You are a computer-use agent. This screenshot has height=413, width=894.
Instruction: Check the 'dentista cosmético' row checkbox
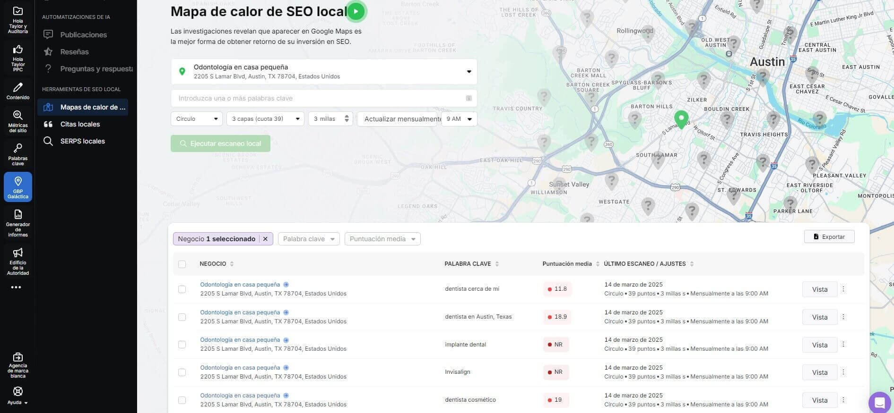click(x=182, y=400)
